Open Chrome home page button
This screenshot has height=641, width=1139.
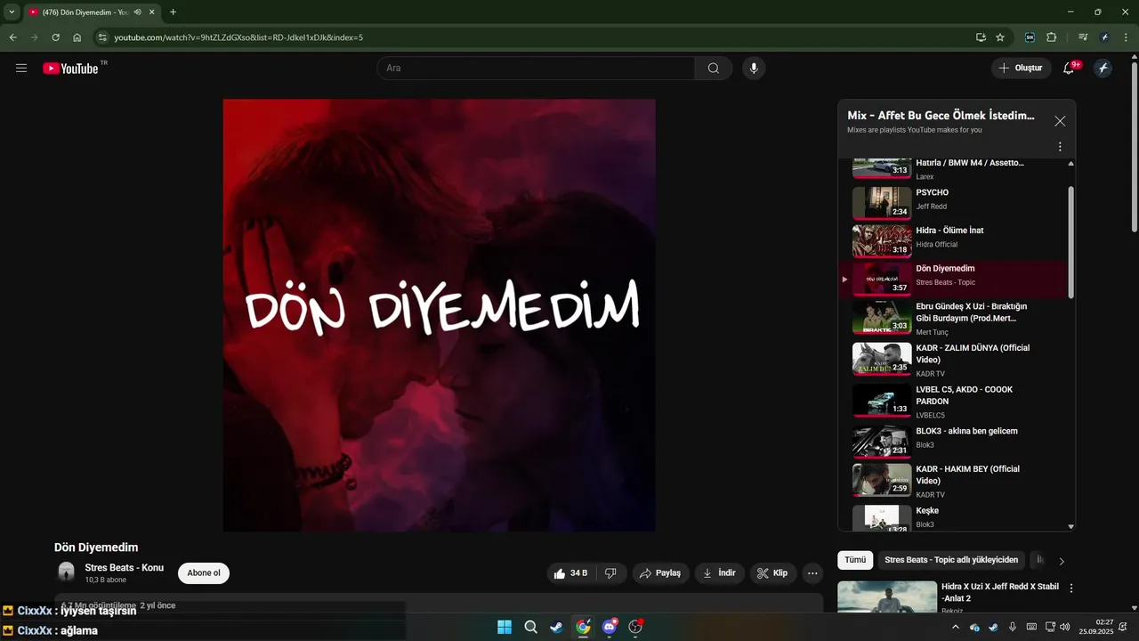[x=77, y=37]
